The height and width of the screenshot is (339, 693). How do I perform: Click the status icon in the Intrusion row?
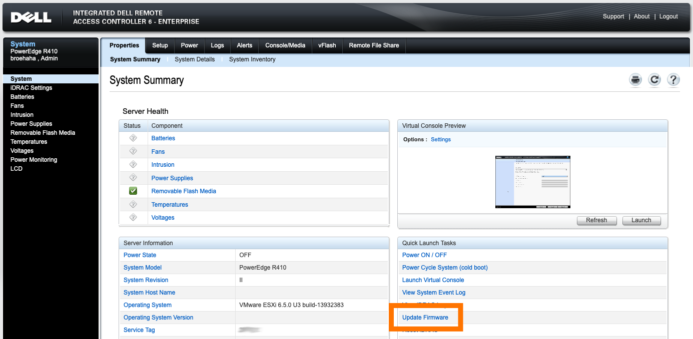click(133, 164)
